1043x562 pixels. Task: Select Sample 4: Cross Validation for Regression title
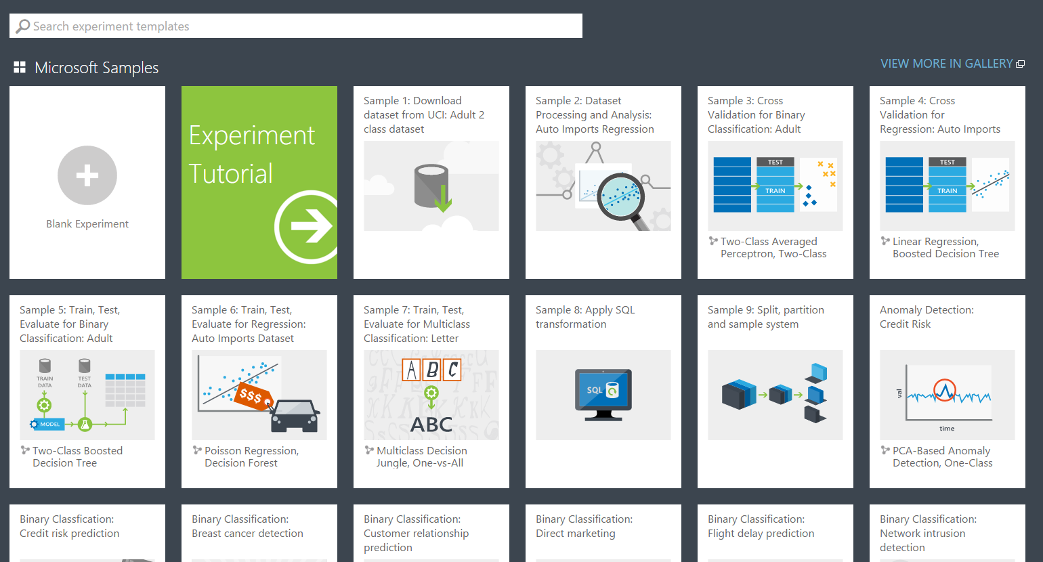940,115
